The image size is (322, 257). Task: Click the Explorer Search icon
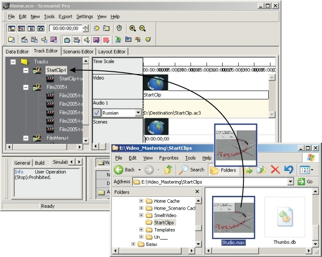coord(192,170)
